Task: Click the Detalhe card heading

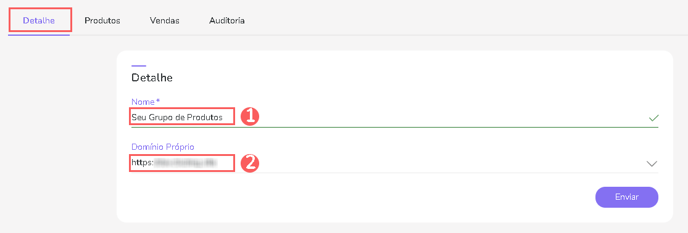Action: pos(152,78)
